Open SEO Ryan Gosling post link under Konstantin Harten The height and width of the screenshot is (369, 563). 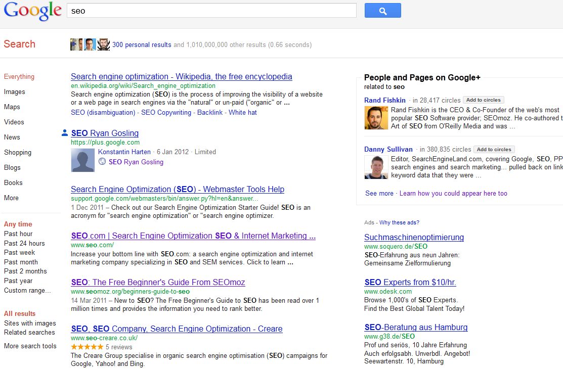[x=136, y=162]
